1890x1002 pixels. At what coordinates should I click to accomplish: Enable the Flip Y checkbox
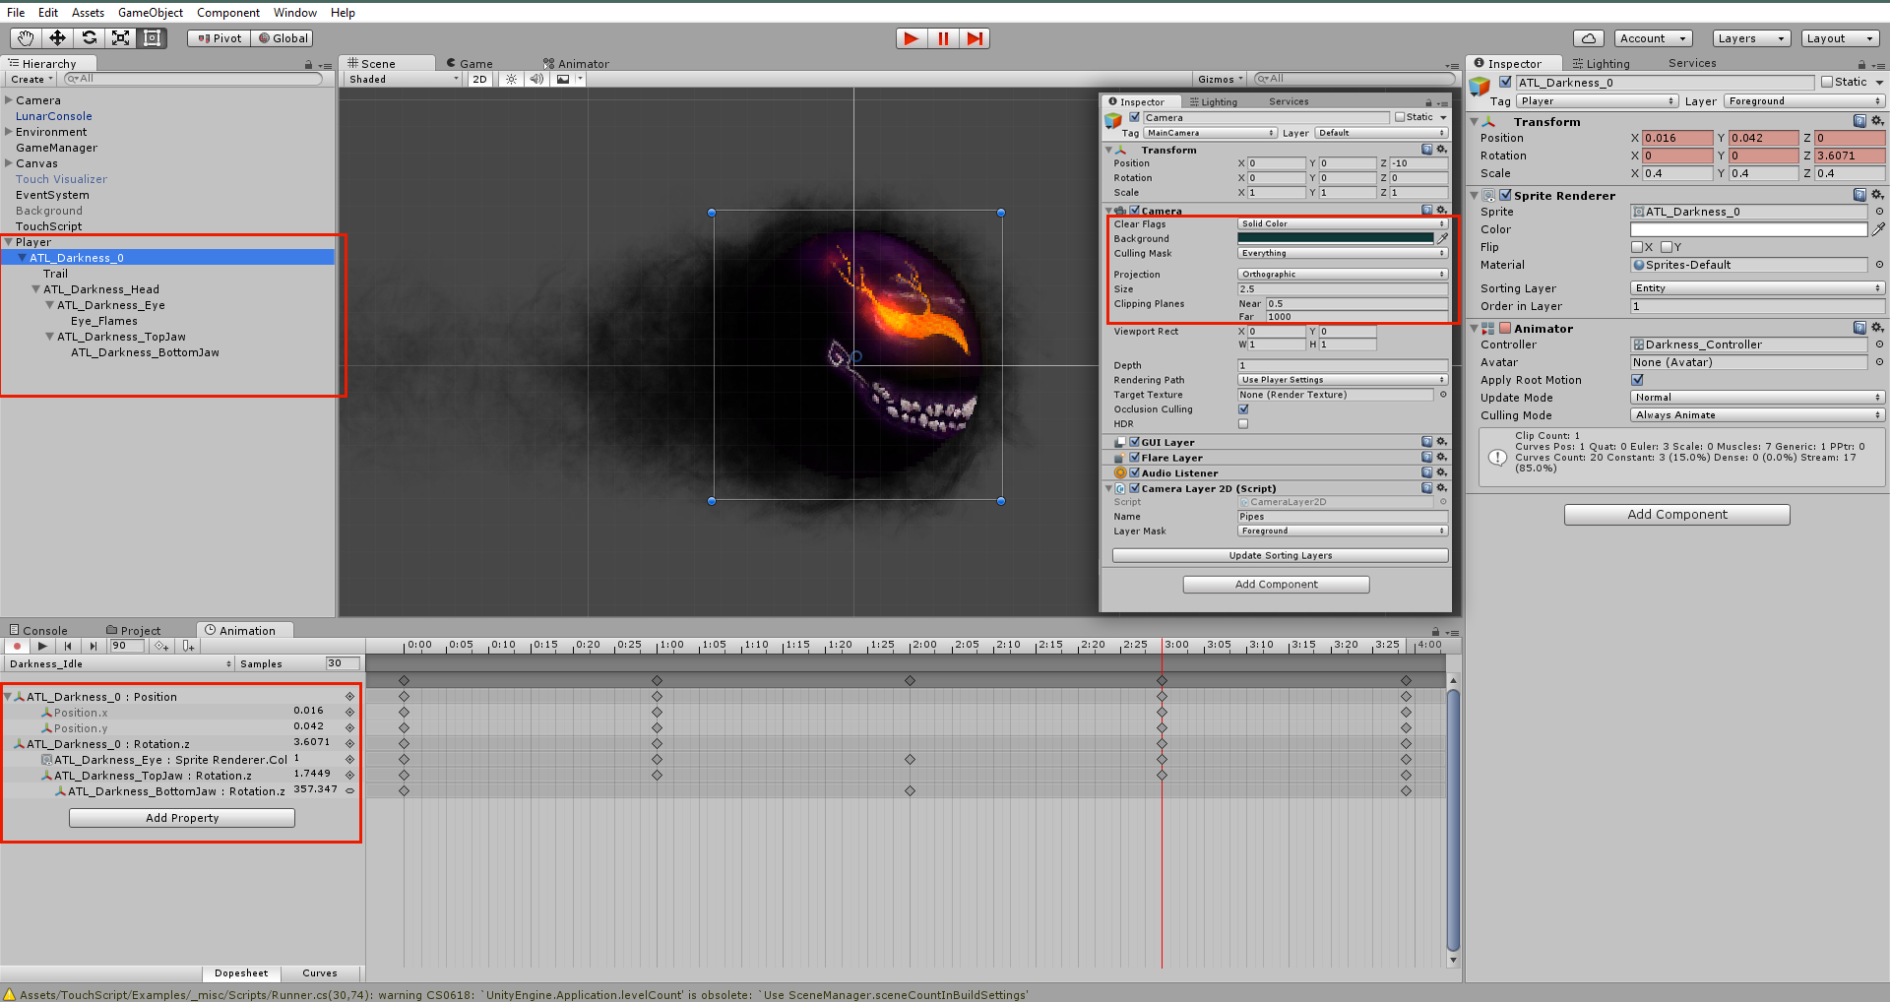(1667, 247)
